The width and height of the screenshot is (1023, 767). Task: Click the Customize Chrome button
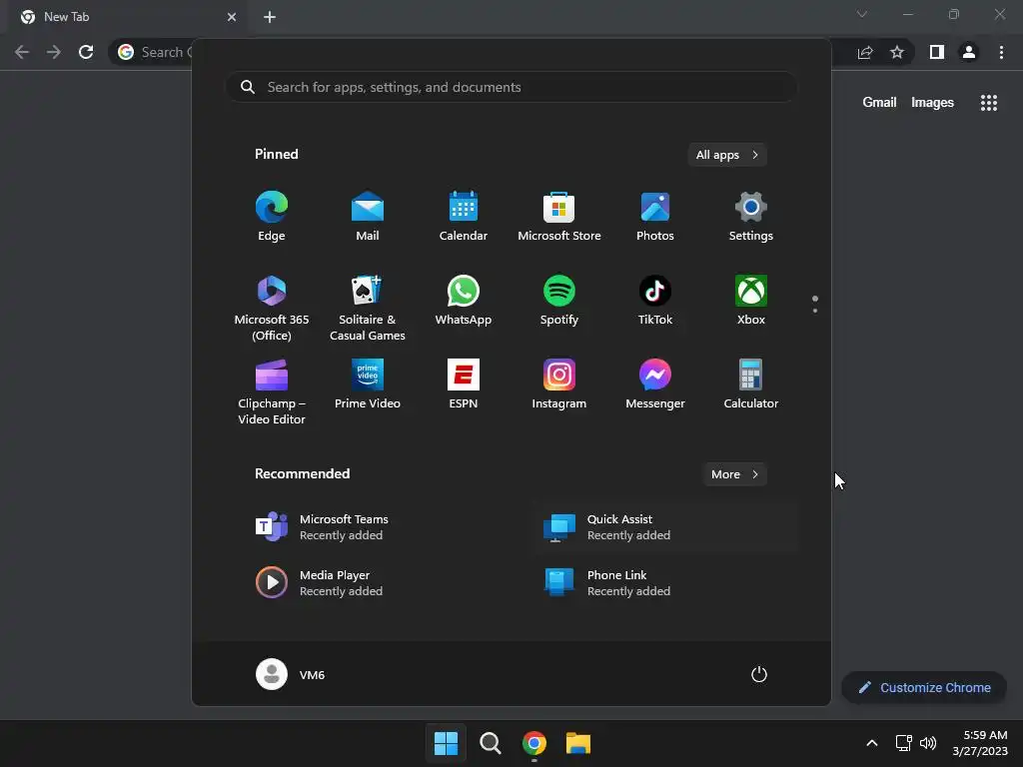924,687
